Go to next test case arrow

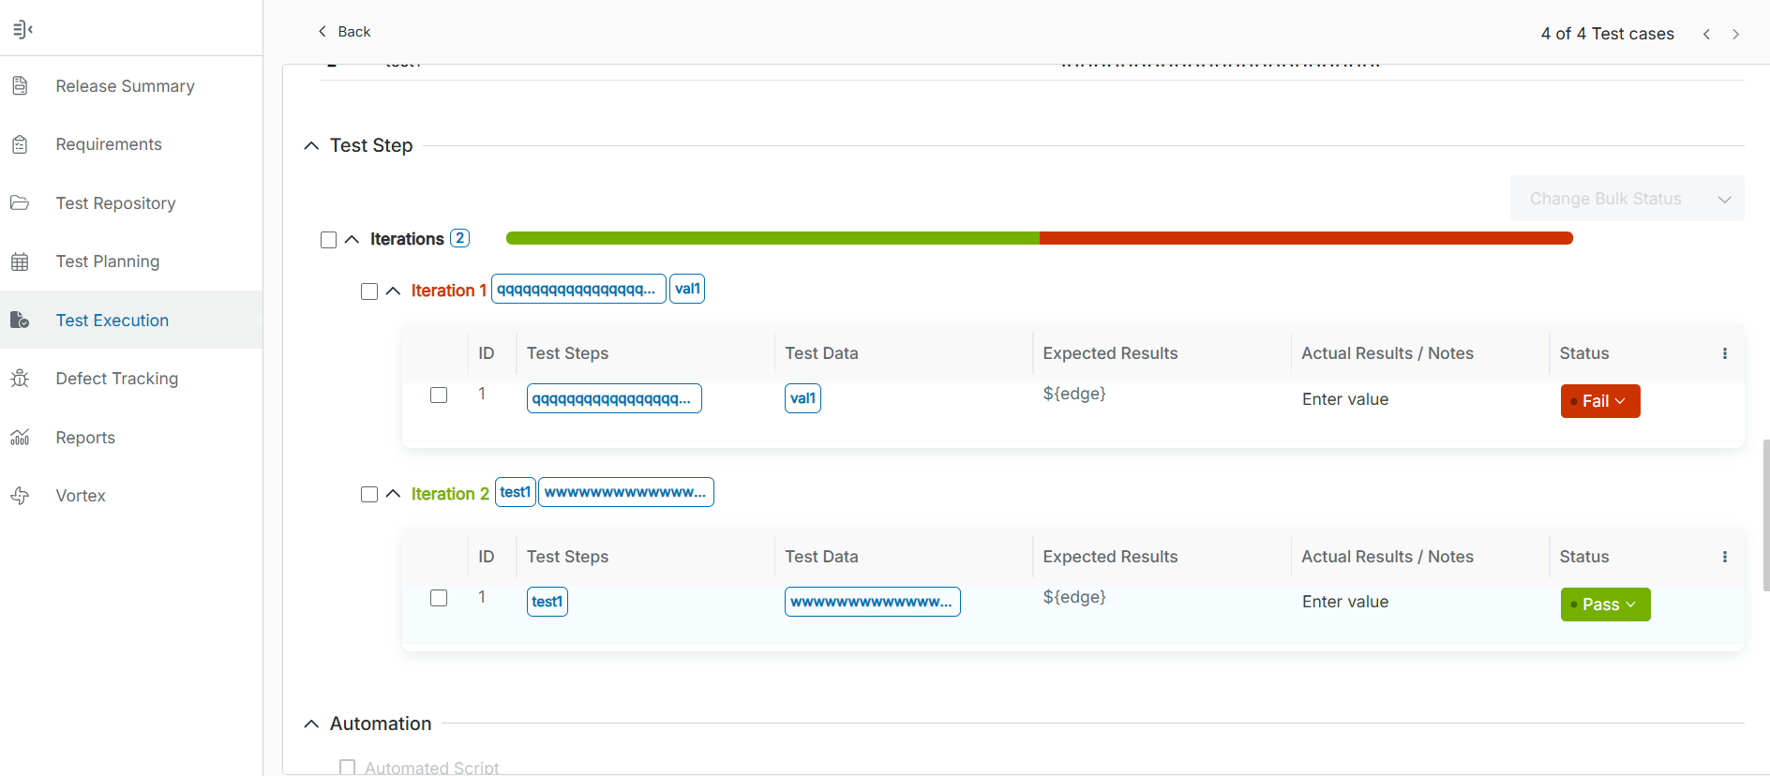pos(1735,34)
